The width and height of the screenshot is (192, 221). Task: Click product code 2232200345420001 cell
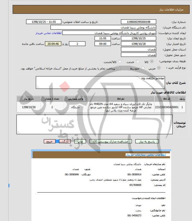pos(167,107)
